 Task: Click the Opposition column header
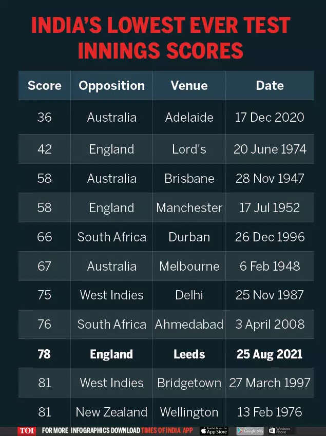(111, 86)
